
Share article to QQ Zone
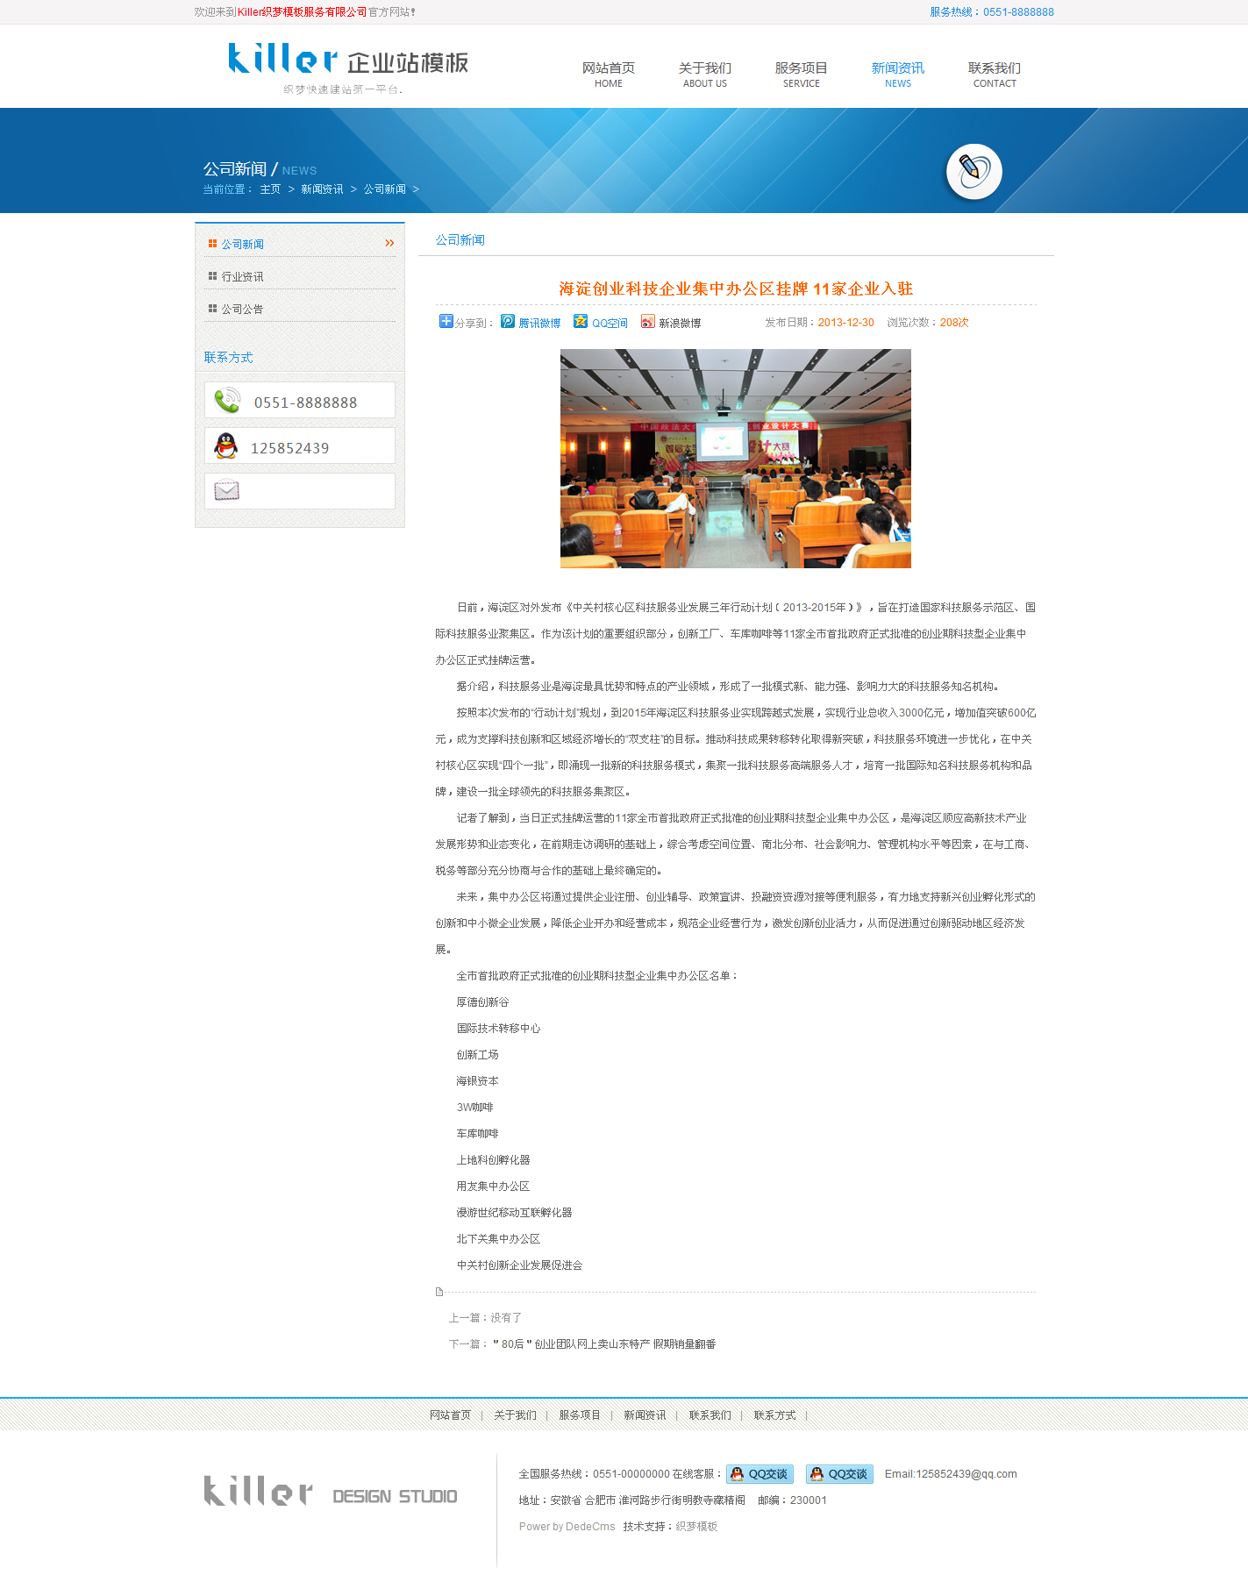[x=602, y=323]
